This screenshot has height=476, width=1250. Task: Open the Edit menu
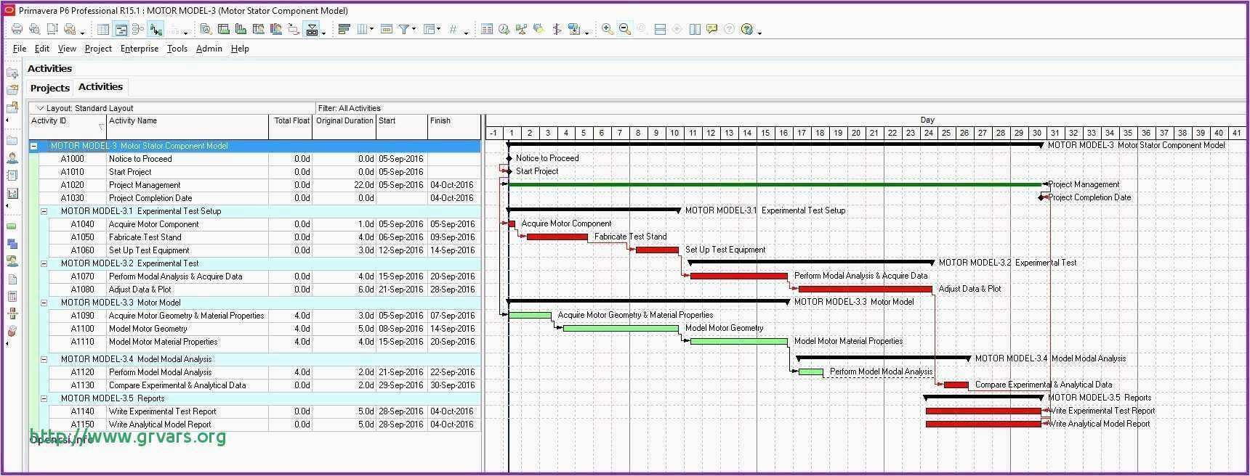coord(42,49)
